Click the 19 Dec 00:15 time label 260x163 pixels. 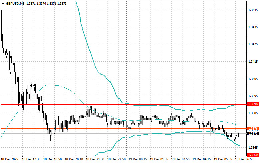point(137,159)
